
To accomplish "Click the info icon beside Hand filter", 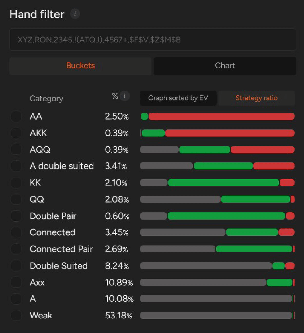I will click(x=75, y=14).
